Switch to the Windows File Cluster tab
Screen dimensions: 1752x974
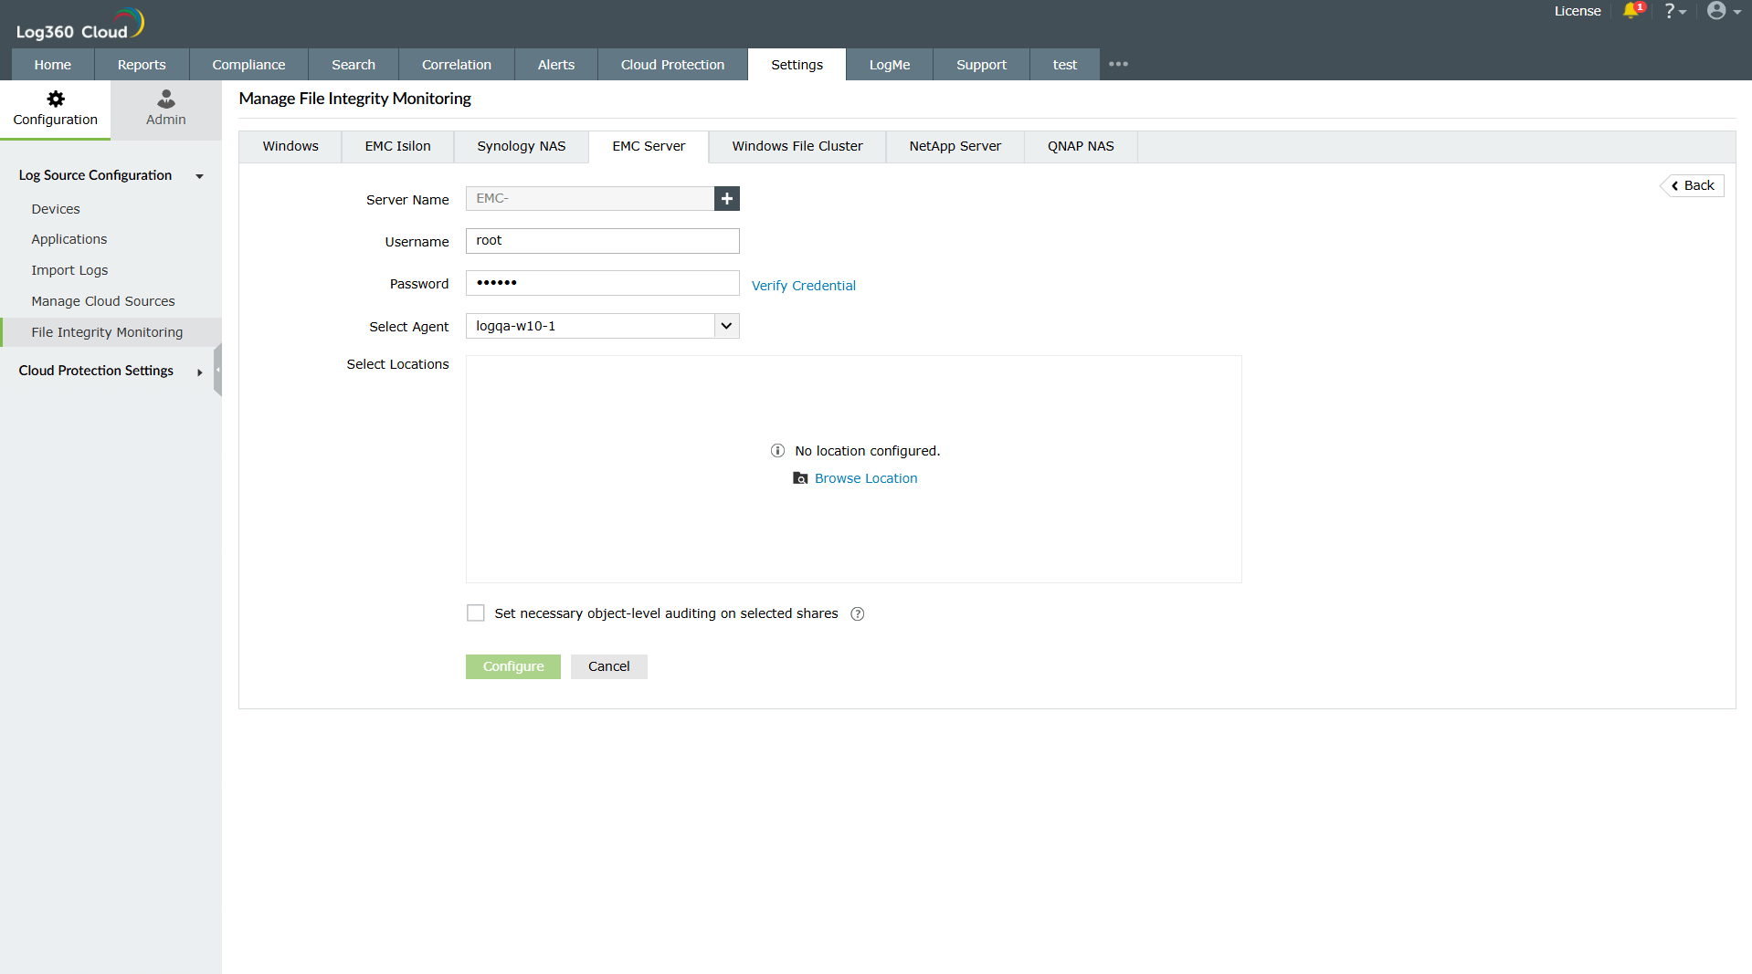pyautogui.click(x=796, y=146)
